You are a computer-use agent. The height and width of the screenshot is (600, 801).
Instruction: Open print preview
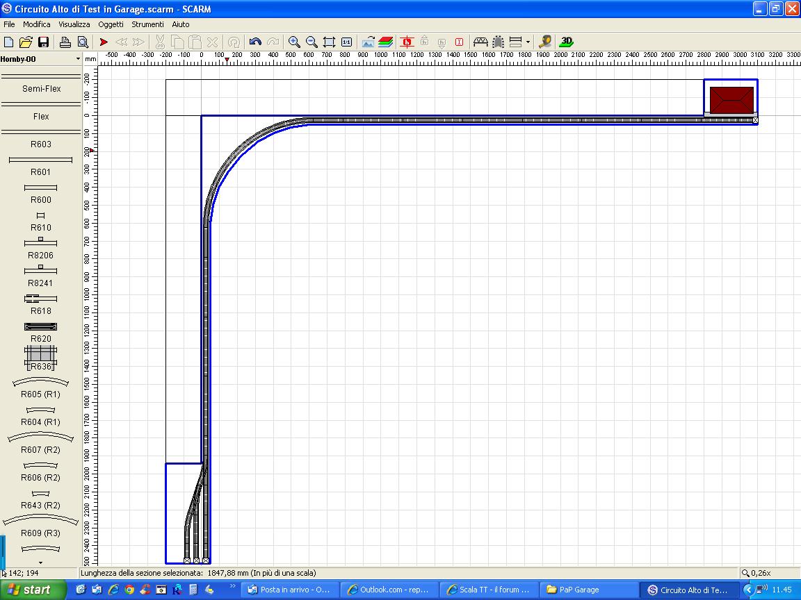point(83,42)
